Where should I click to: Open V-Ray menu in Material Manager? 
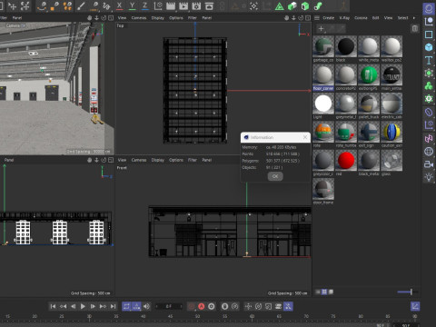pos(344,18)
